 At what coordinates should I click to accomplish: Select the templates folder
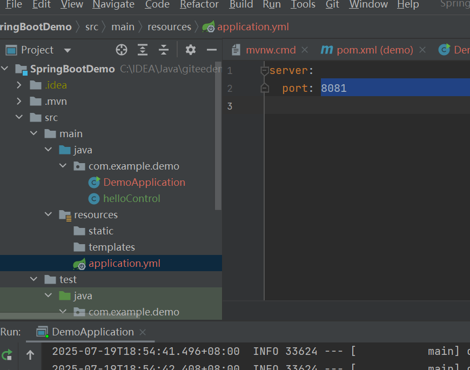[x=112, y=247]
